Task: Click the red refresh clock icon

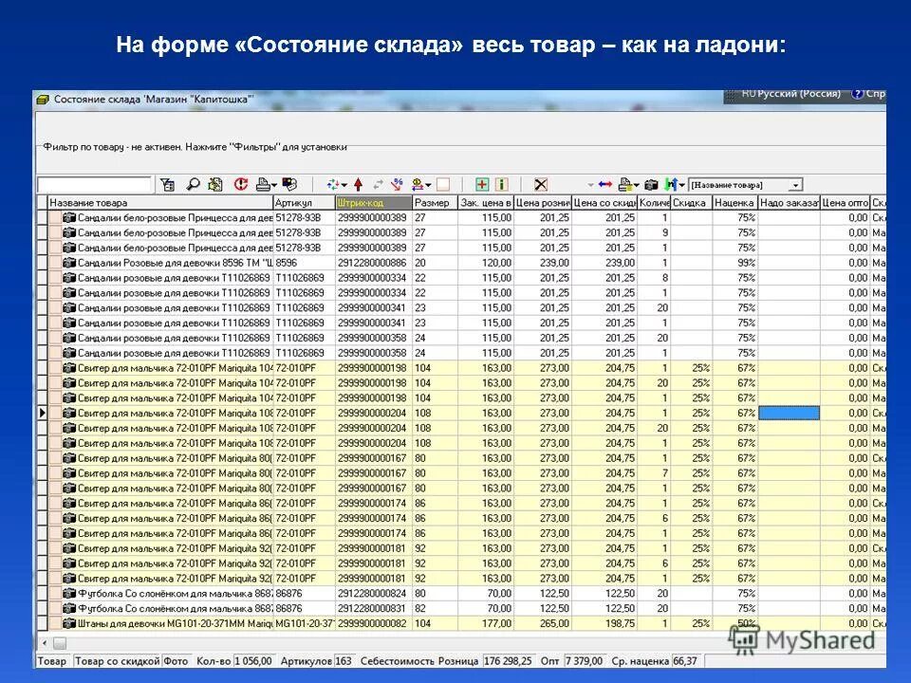Action: click(241, 183)
